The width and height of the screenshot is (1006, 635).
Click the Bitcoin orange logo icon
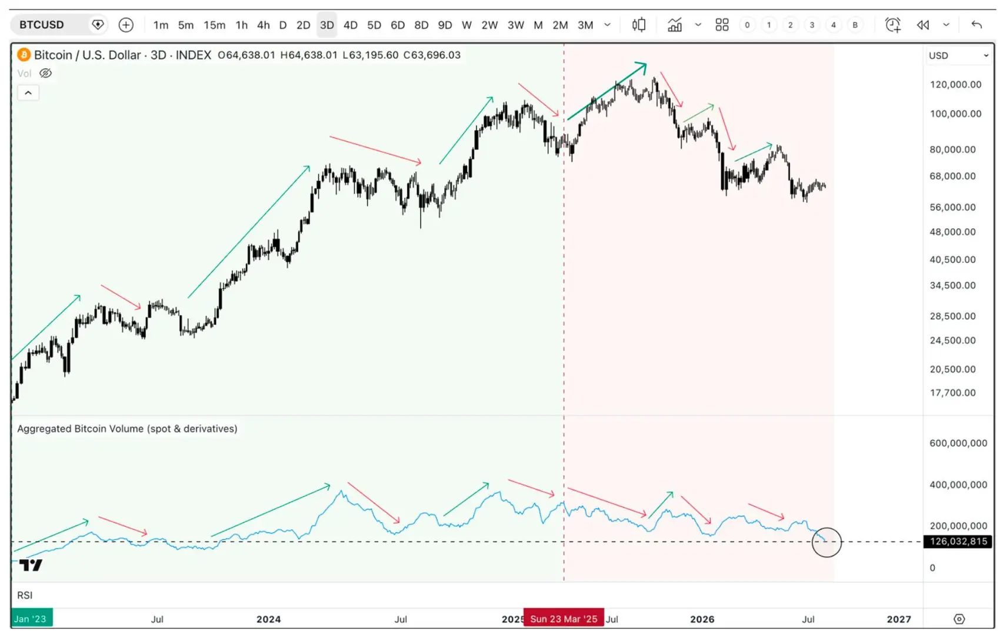(24, 55)
